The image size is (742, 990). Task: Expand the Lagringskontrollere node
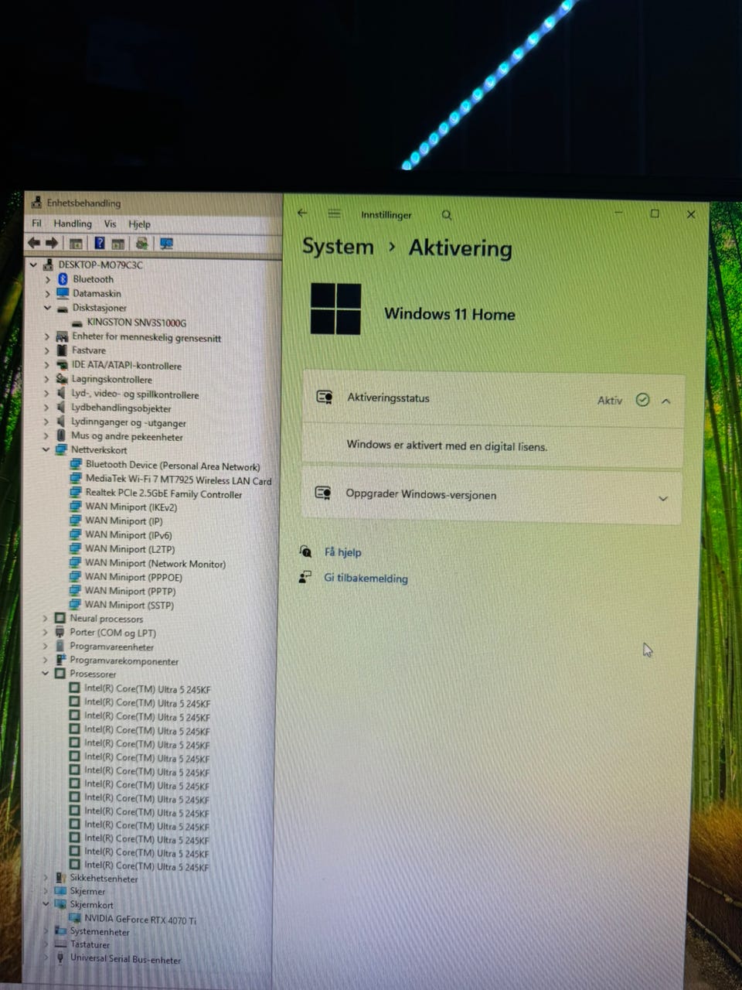click(x=46, y=379)
